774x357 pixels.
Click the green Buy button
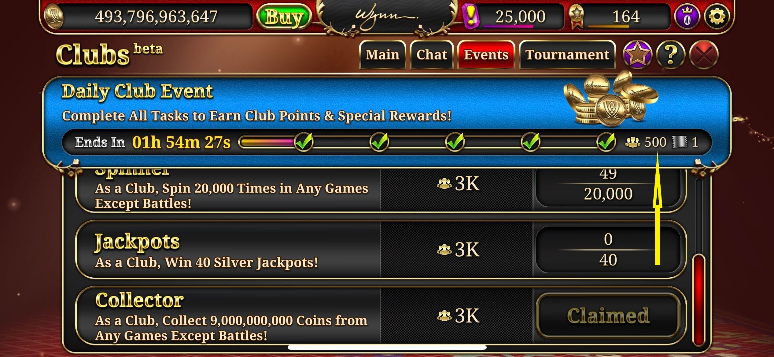tap(284, 17)
